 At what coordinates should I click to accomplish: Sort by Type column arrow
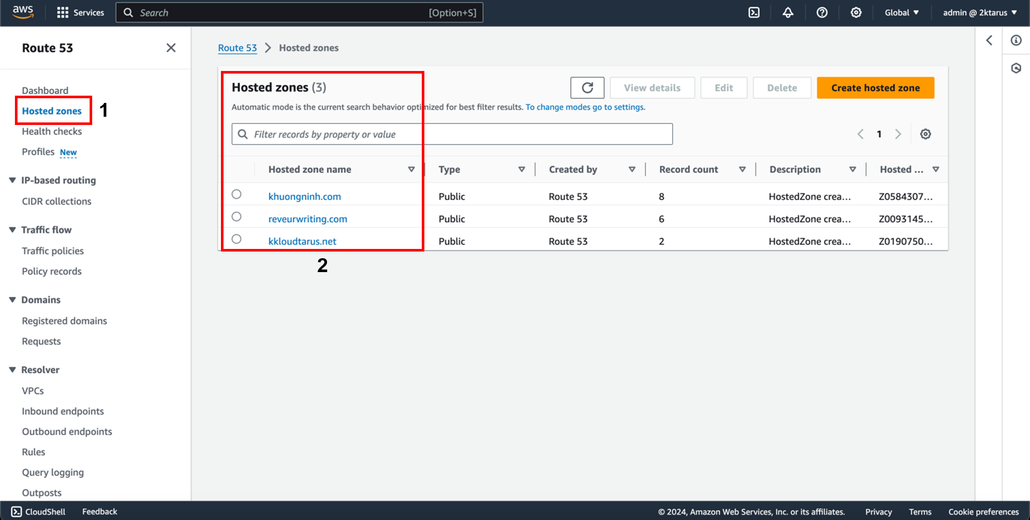click(522, 169)
